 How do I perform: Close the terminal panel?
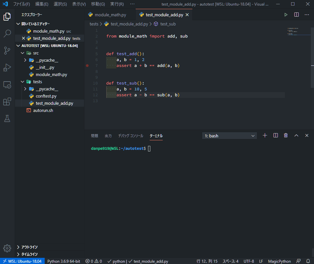coord(307,135)
